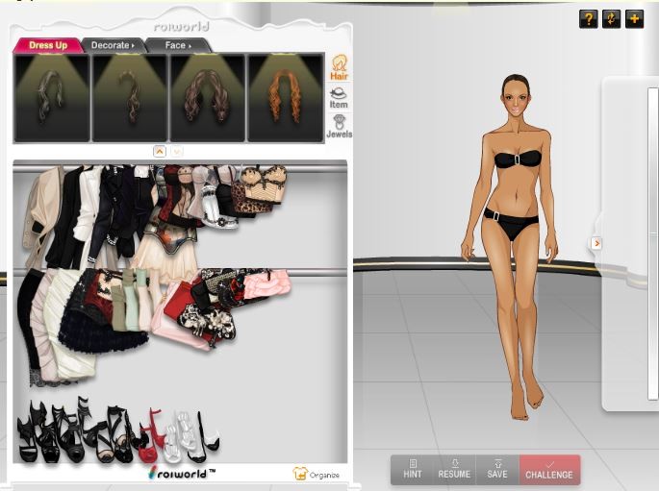Open the Jewels category
659x491 pixels.
click(x=339, y=126)
